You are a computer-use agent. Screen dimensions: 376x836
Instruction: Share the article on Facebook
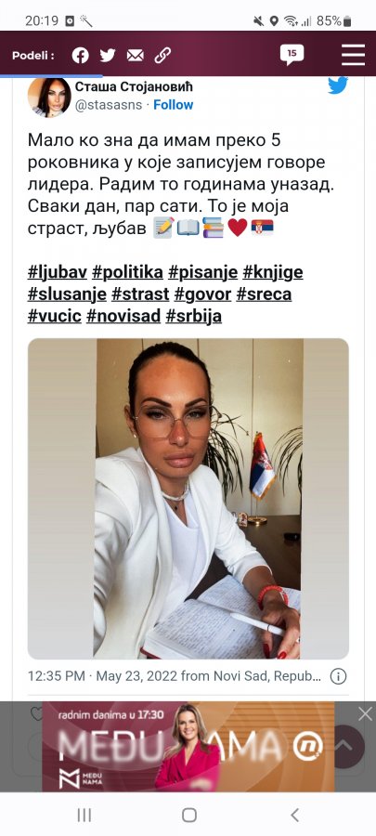click(x=81, y=55)
